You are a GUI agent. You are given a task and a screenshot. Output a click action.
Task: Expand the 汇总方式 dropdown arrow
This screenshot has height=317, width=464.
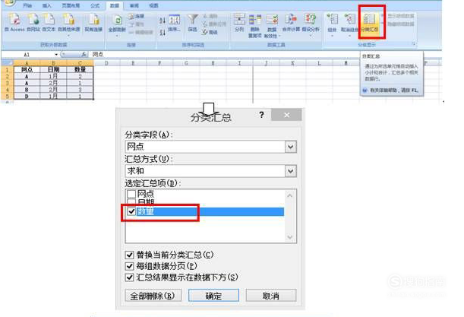click(x=291, y=171)
